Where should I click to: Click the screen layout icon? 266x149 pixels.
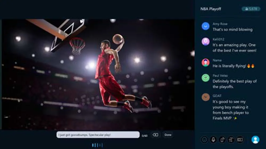[x=240, y=139]
